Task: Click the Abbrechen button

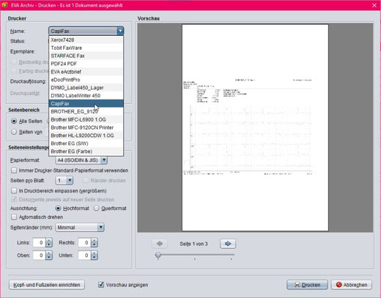Action: coord(352,285)
